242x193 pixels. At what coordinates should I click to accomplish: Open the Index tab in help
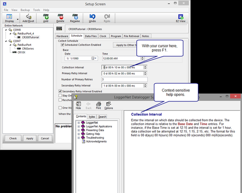(92, 116)
